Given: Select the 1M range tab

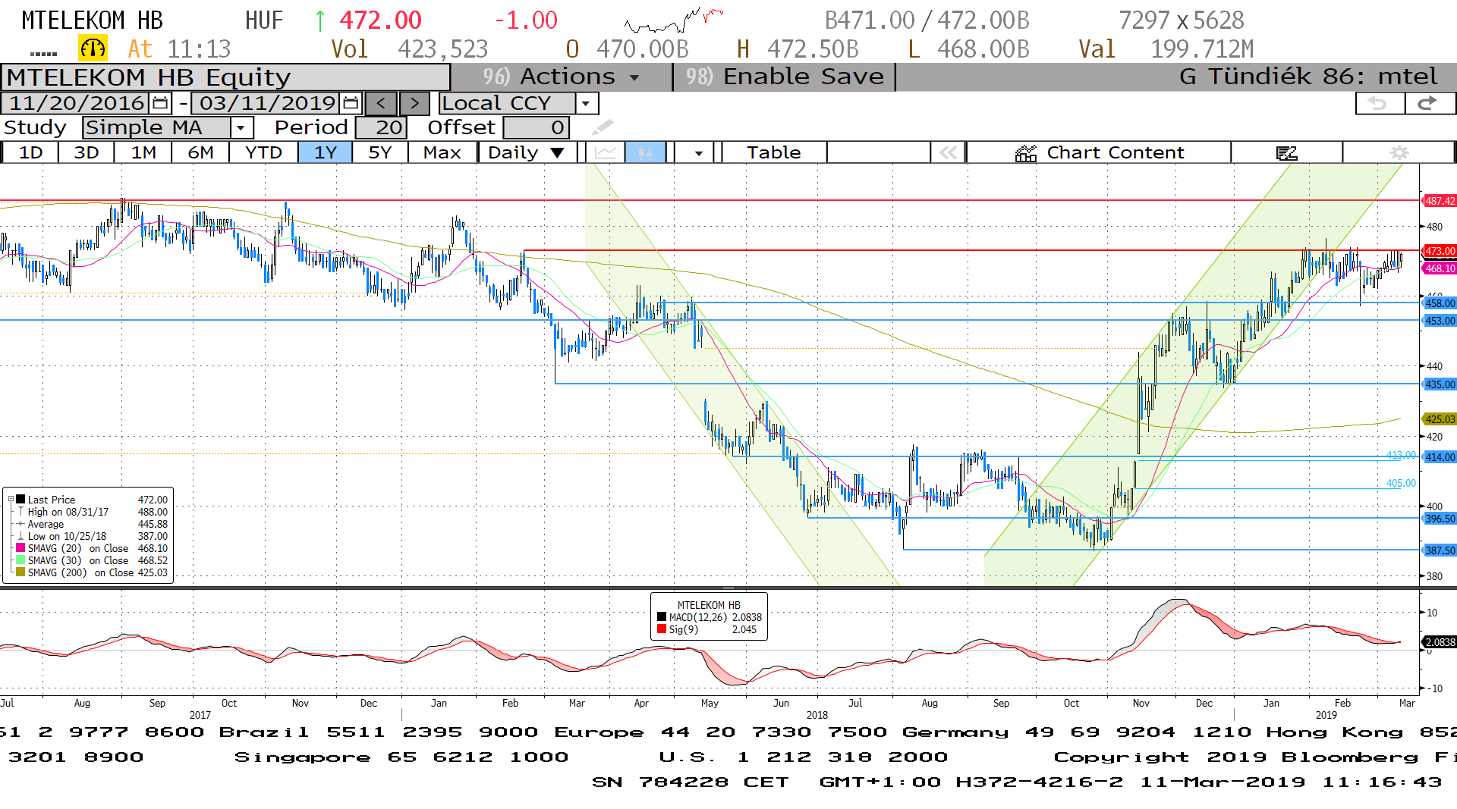Looking at the screenshot, I should pyautogui.click(x=143, y=153).
